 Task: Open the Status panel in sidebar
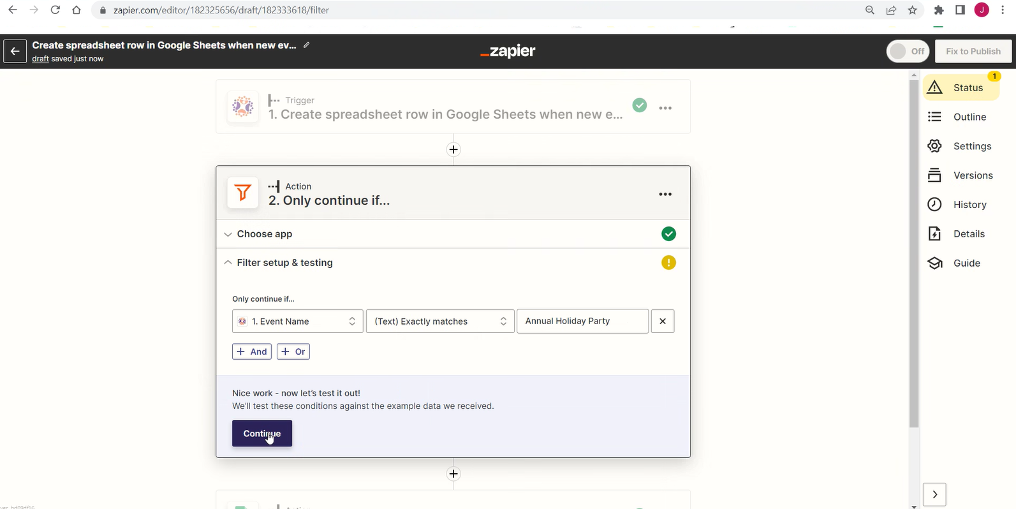961,87
